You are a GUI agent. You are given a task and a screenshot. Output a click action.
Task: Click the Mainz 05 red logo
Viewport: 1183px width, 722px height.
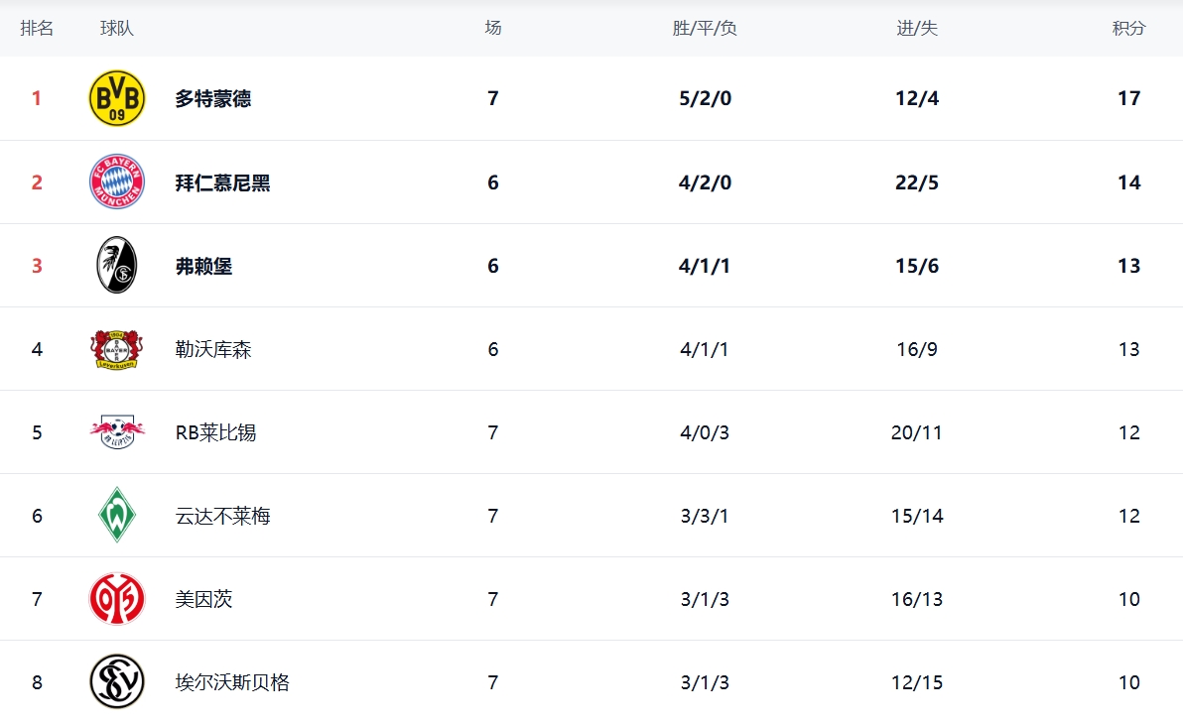coord(117,598)
